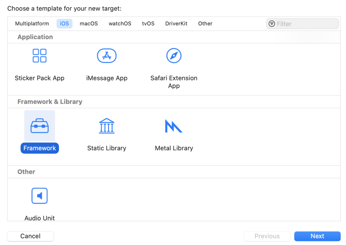Click the Previous button
346x245 pixels.
[267, 236]
